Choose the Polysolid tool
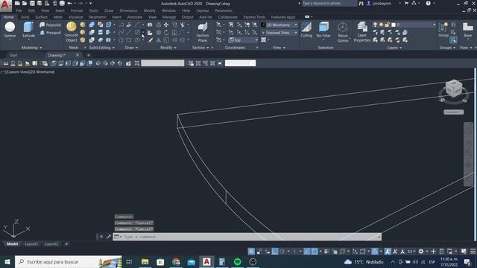Image resolution: width=477 pixels, height=268 pixels. click(x=50, y=25)
